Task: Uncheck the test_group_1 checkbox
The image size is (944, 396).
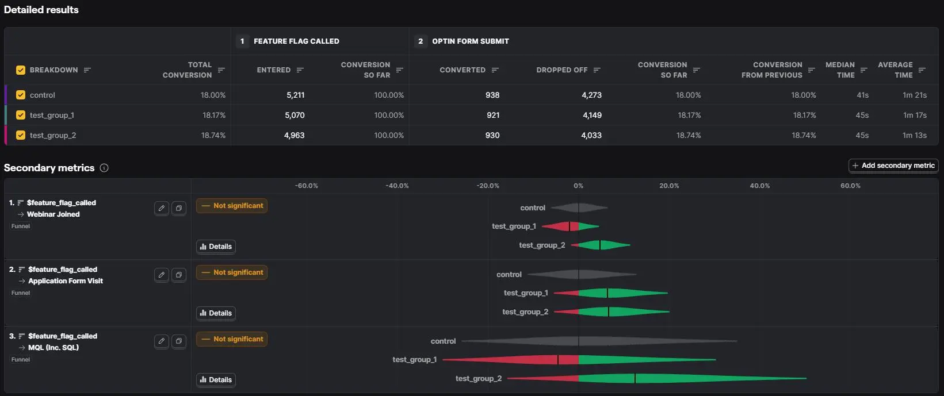Action: [21, 115]
